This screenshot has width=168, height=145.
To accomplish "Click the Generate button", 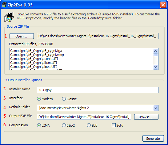I will [153, 139].
